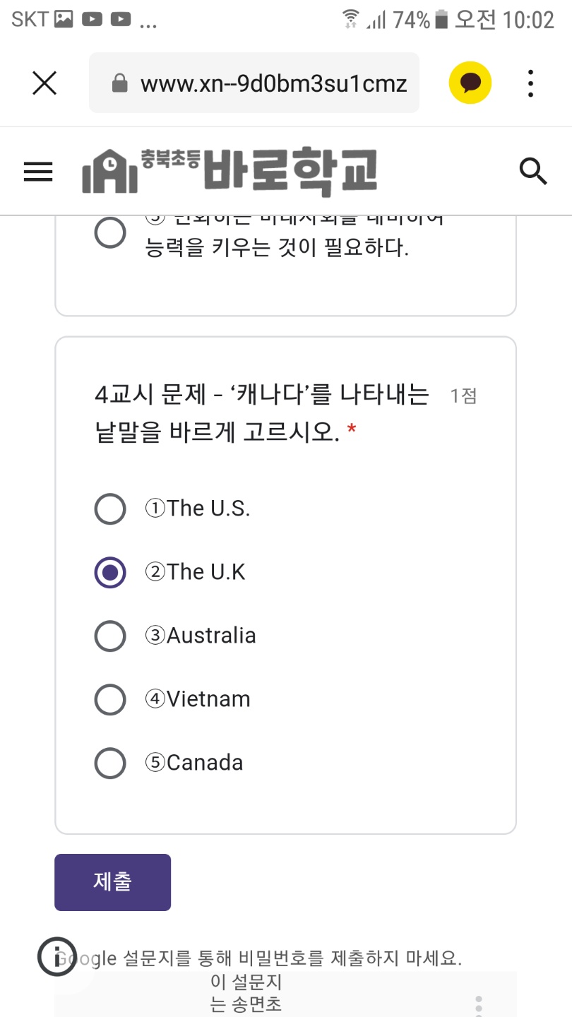572x1017 pixels.
Task: Submit the form with 제출 button
Action: pyautogui.click(x=112, y=882)
